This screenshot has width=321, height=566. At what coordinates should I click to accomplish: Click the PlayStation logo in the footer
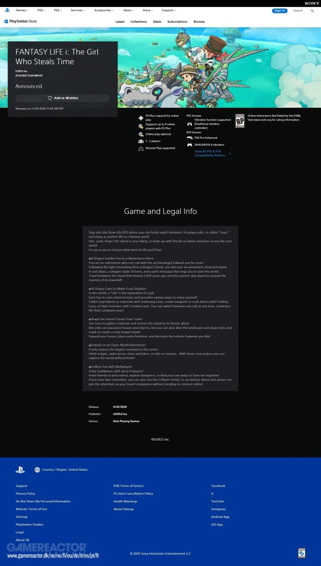(x=20, y=470)
